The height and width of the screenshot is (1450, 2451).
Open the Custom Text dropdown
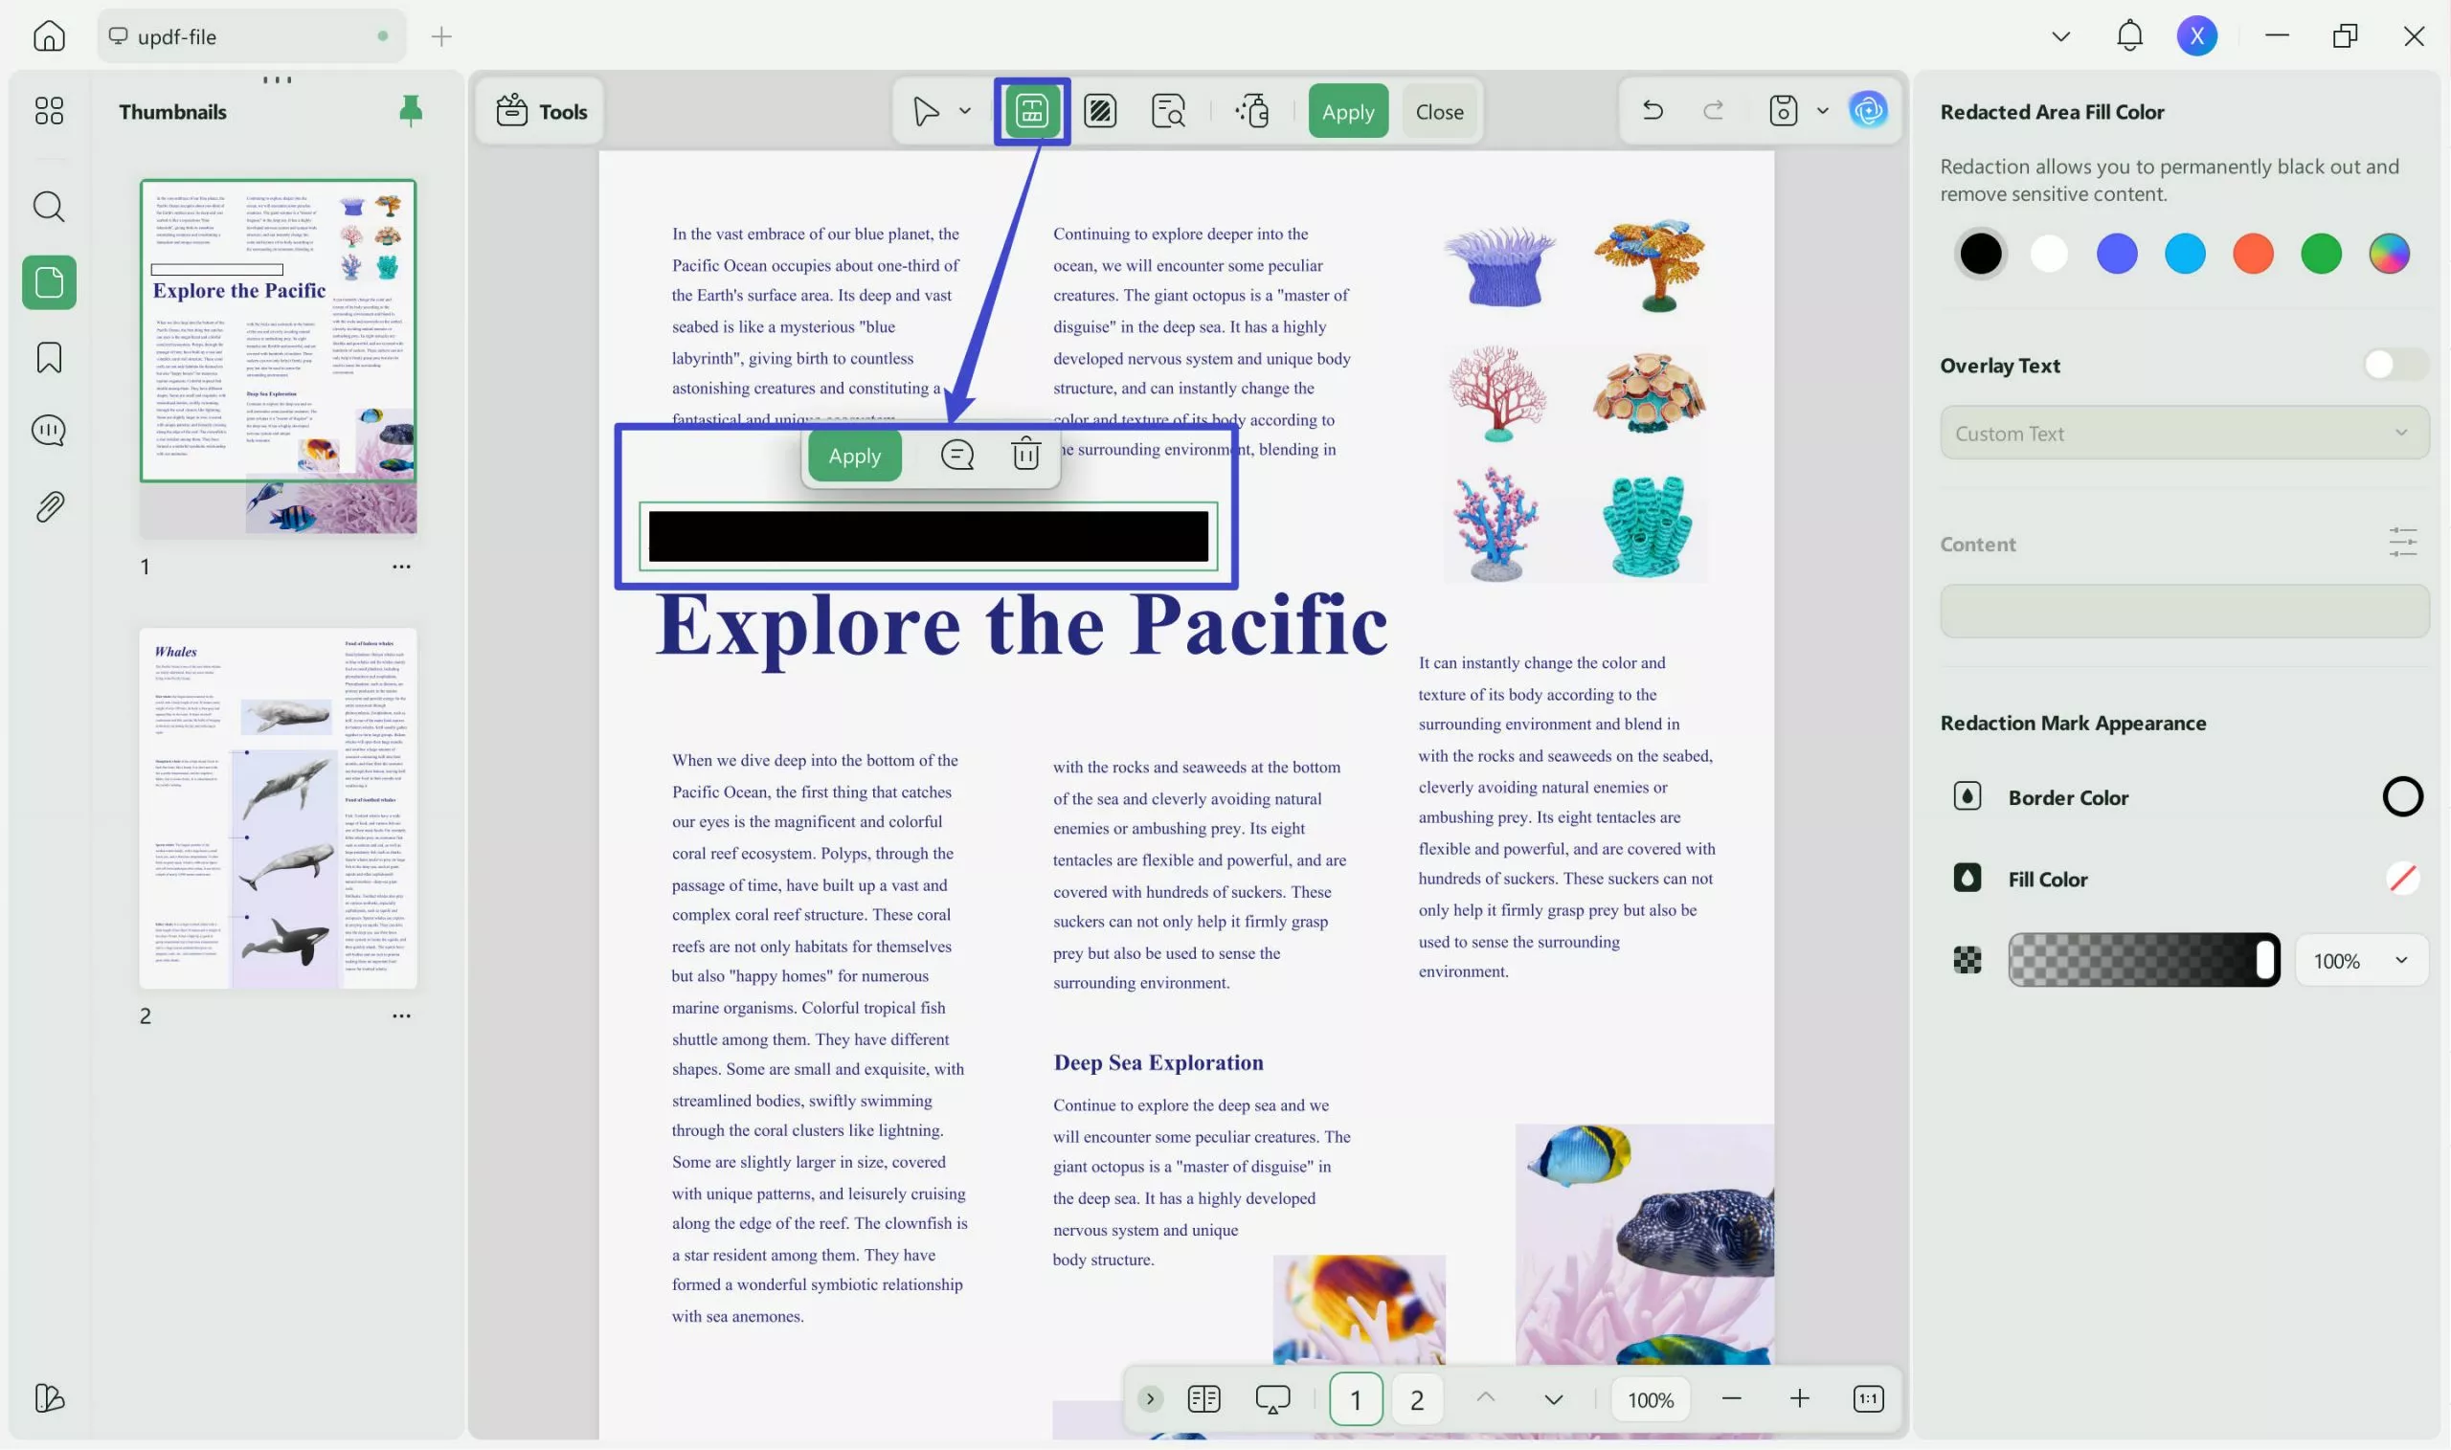[2183, 433]
